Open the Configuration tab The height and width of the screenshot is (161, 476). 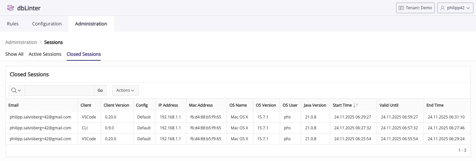pyautogui.click(x=47, y=24)
